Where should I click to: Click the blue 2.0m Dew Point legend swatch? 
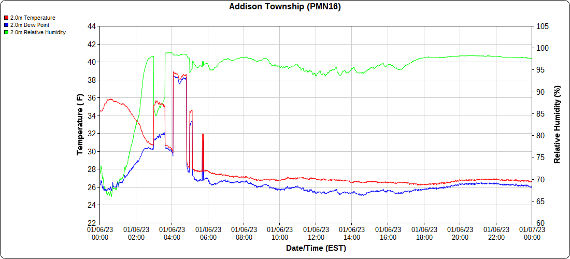click(x=6, y=25)
